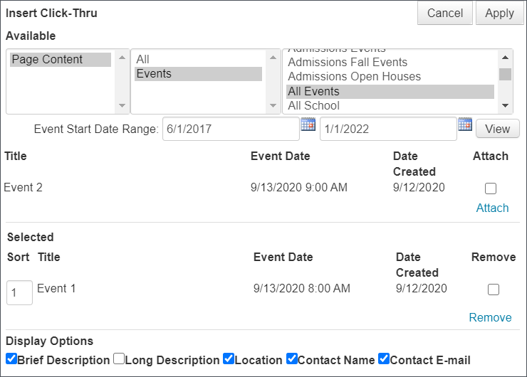Click scrollbar thumb in event category list
527x377 pixels.
click(505, 75)
